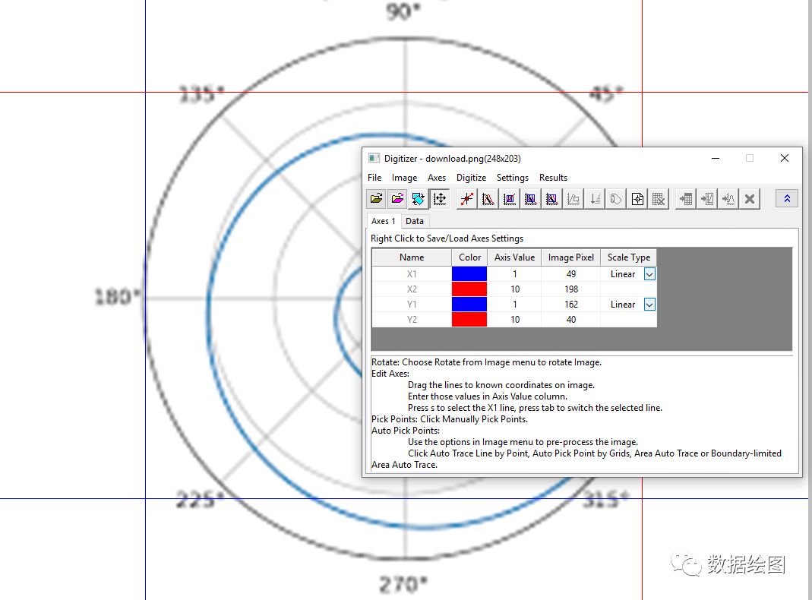Open the Digitize menu
This screenshot has height=600, width=812.
click(471, 178)
